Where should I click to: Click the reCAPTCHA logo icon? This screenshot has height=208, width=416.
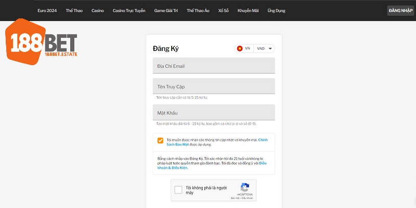point(244,187)
